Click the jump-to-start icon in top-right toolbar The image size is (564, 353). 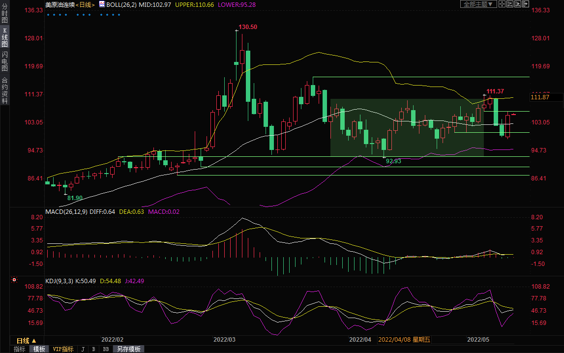(510, 4)
